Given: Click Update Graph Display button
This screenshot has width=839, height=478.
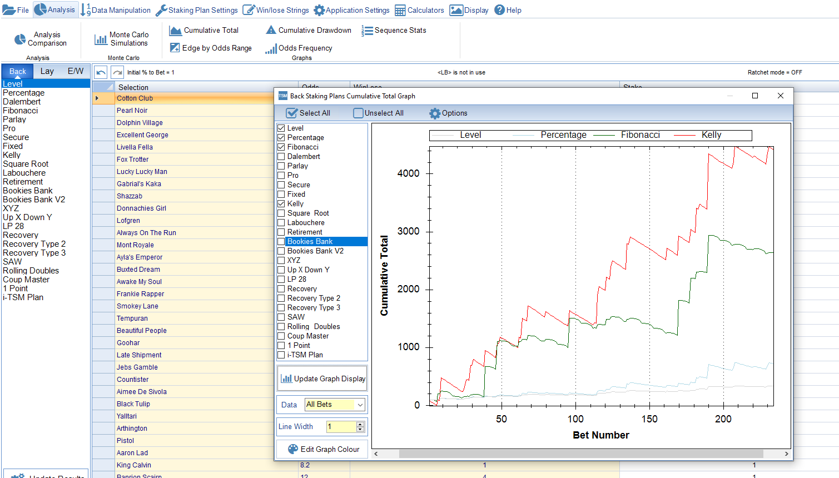Looking at the screenshot, I should 322,379.
